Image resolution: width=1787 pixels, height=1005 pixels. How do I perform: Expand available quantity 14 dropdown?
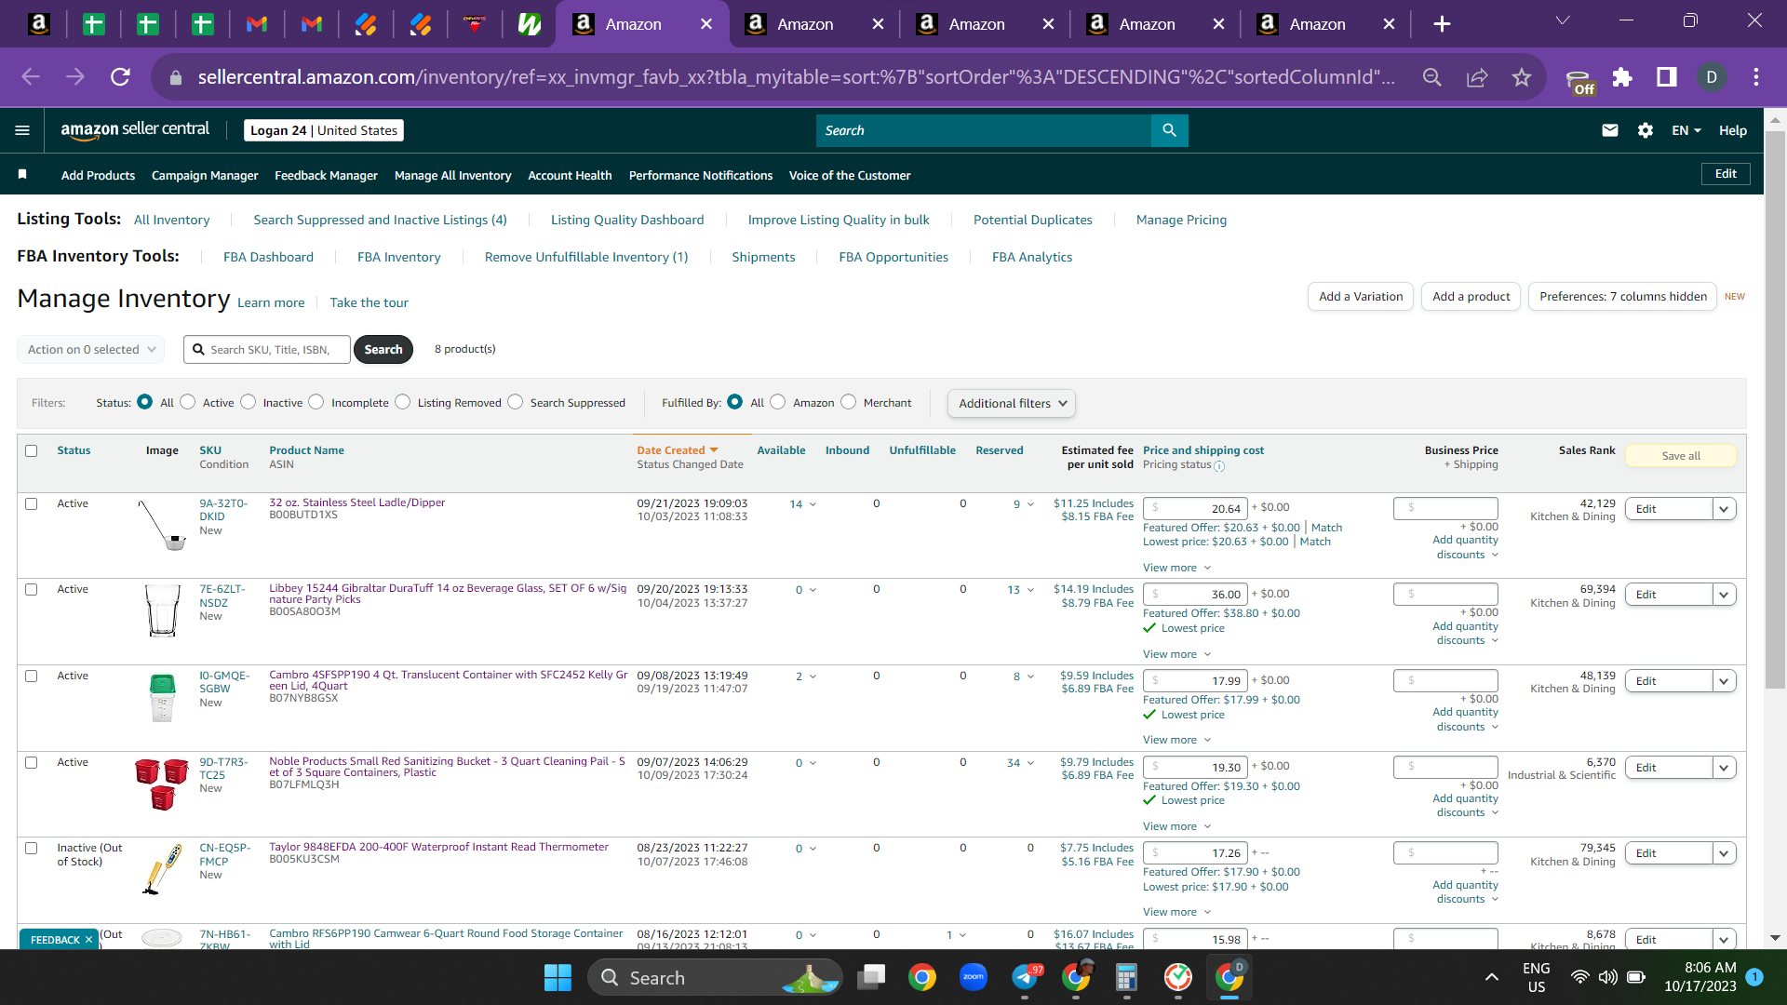pyautogui.click(x=803, y=504)
